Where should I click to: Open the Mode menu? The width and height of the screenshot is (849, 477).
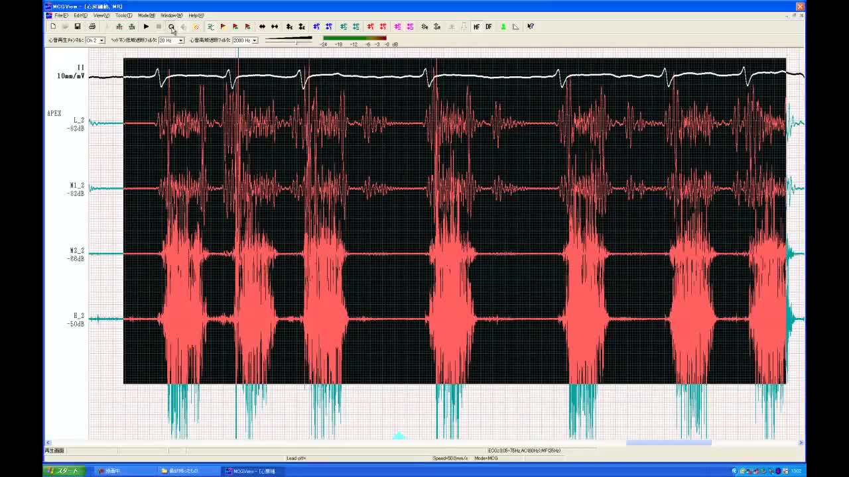[x=146, y=15]
